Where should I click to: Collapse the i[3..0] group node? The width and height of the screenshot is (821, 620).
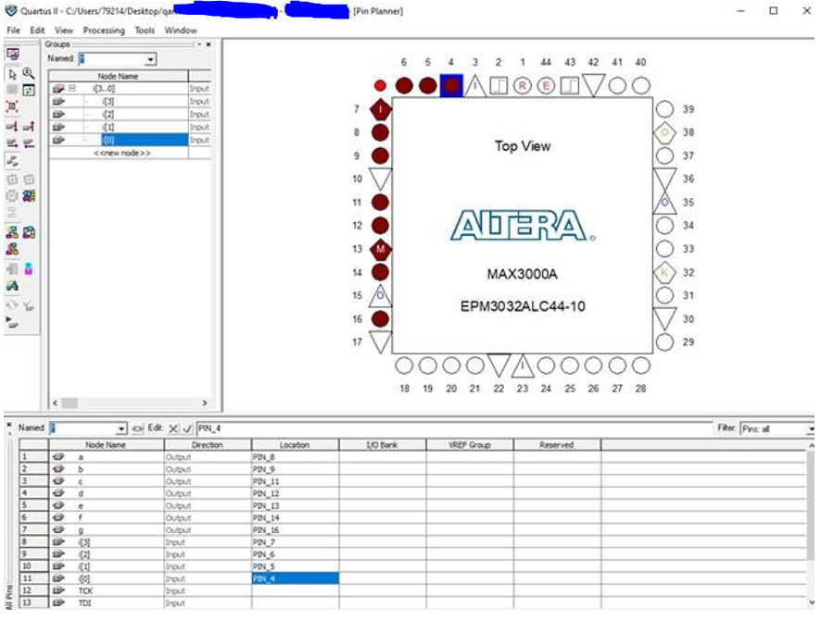[x=72, y=89]
